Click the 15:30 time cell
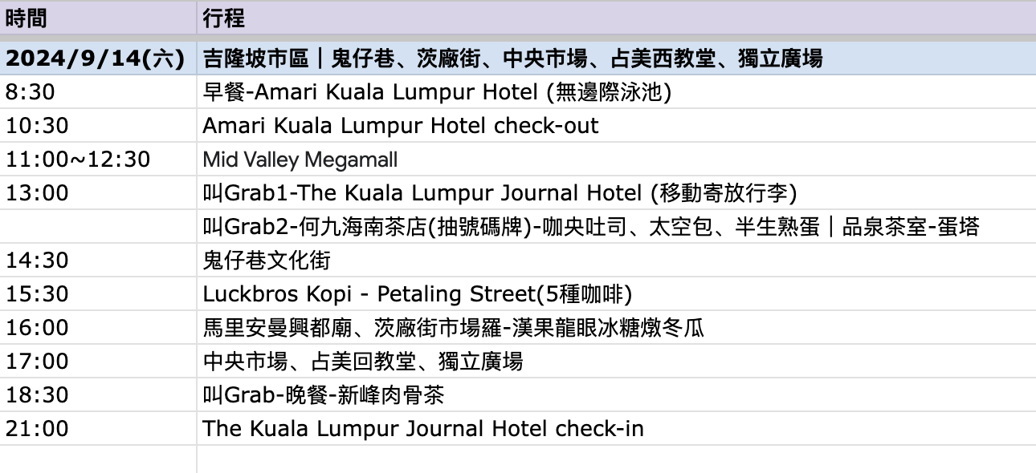Viewport: 1036px width, 473px height. (x=98, y=294)
